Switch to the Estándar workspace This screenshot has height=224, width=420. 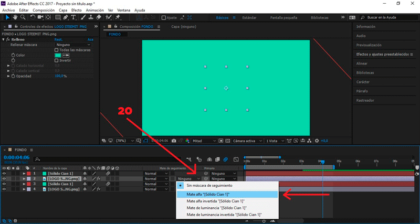tap(249, 17)
